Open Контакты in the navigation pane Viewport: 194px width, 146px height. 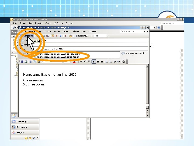25,127
